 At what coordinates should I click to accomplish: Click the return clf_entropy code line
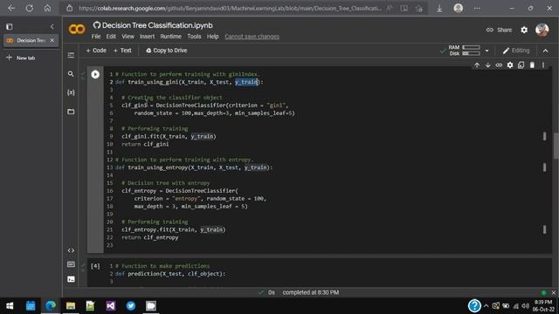click(149, 237)
